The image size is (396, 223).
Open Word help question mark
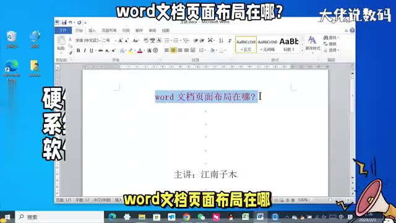[352, 30]
